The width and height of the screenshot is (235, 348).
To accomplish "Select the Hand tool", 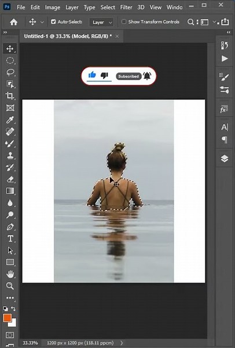I will click(x=10, y=274).
